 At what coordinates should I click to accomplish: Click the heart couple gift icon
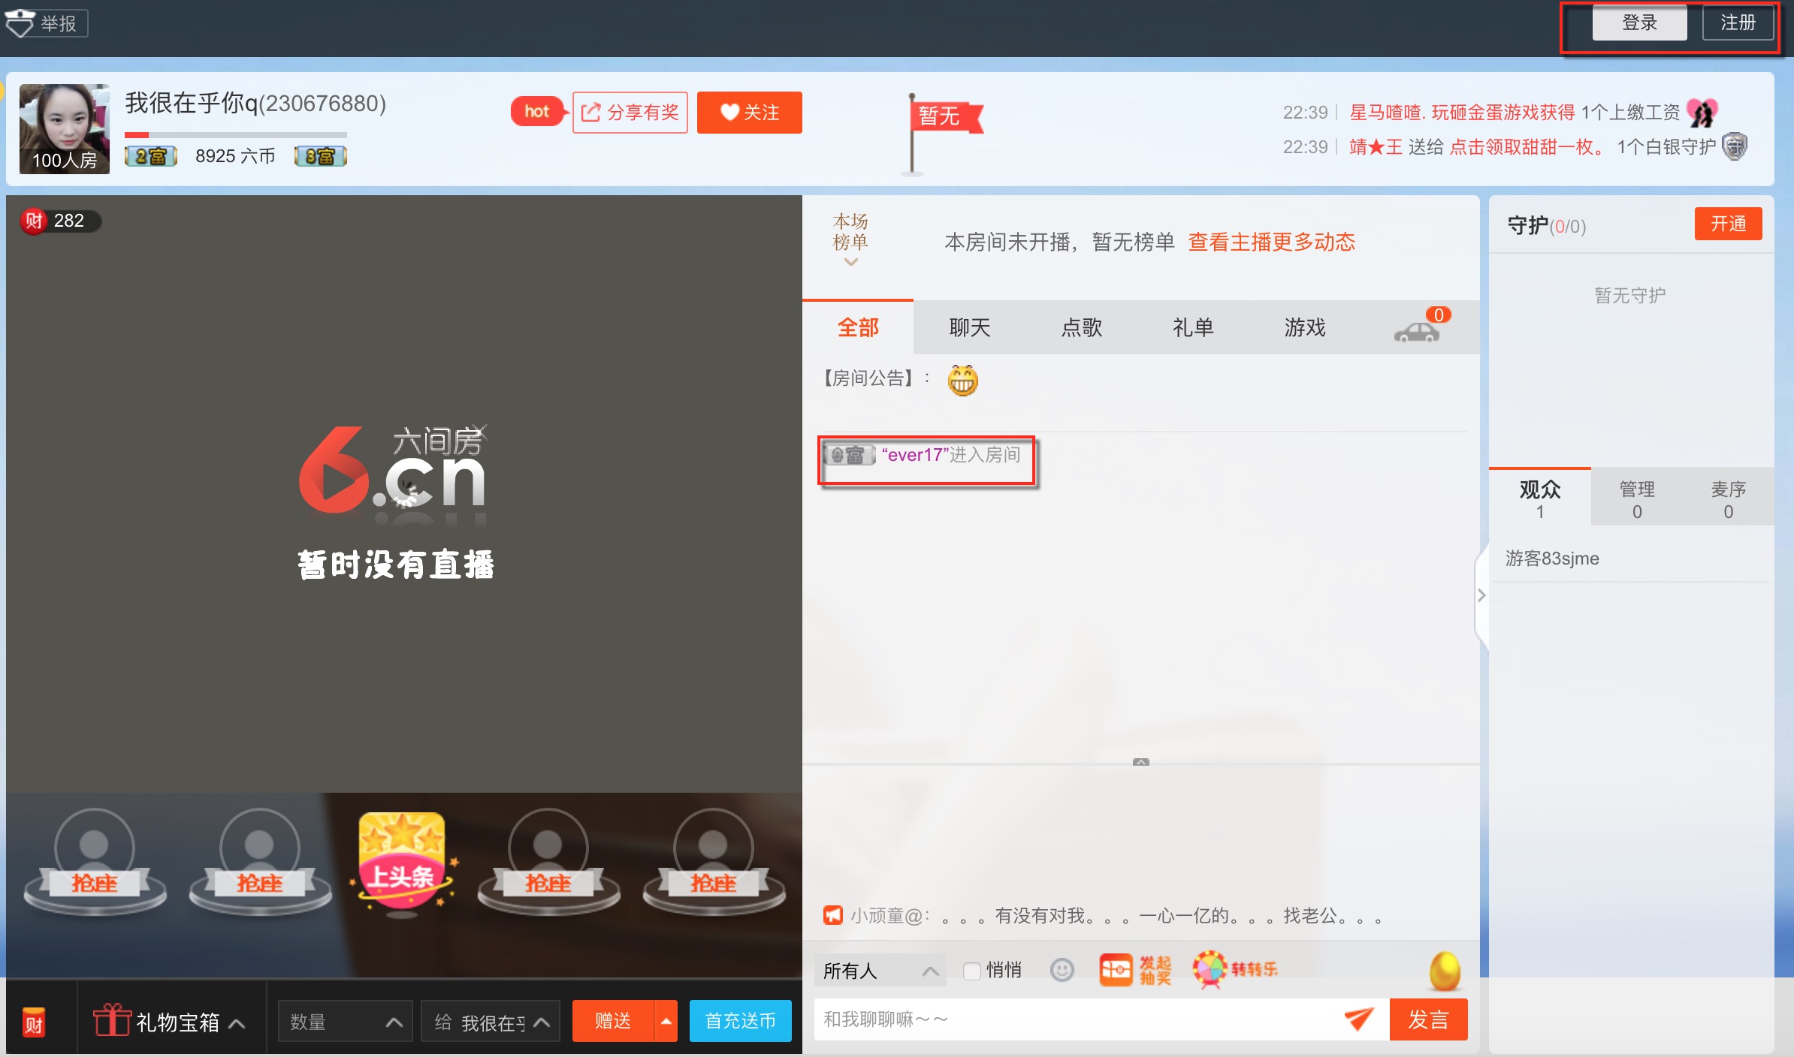(x=1702, y=113)
